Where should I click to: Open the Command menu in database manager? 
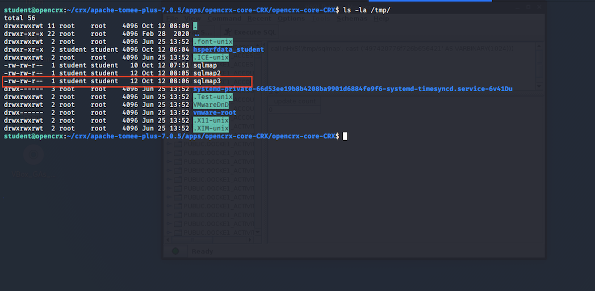tap(224, 19)
